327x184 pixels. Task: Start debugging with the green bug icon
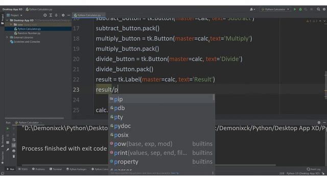click(300, 9)
